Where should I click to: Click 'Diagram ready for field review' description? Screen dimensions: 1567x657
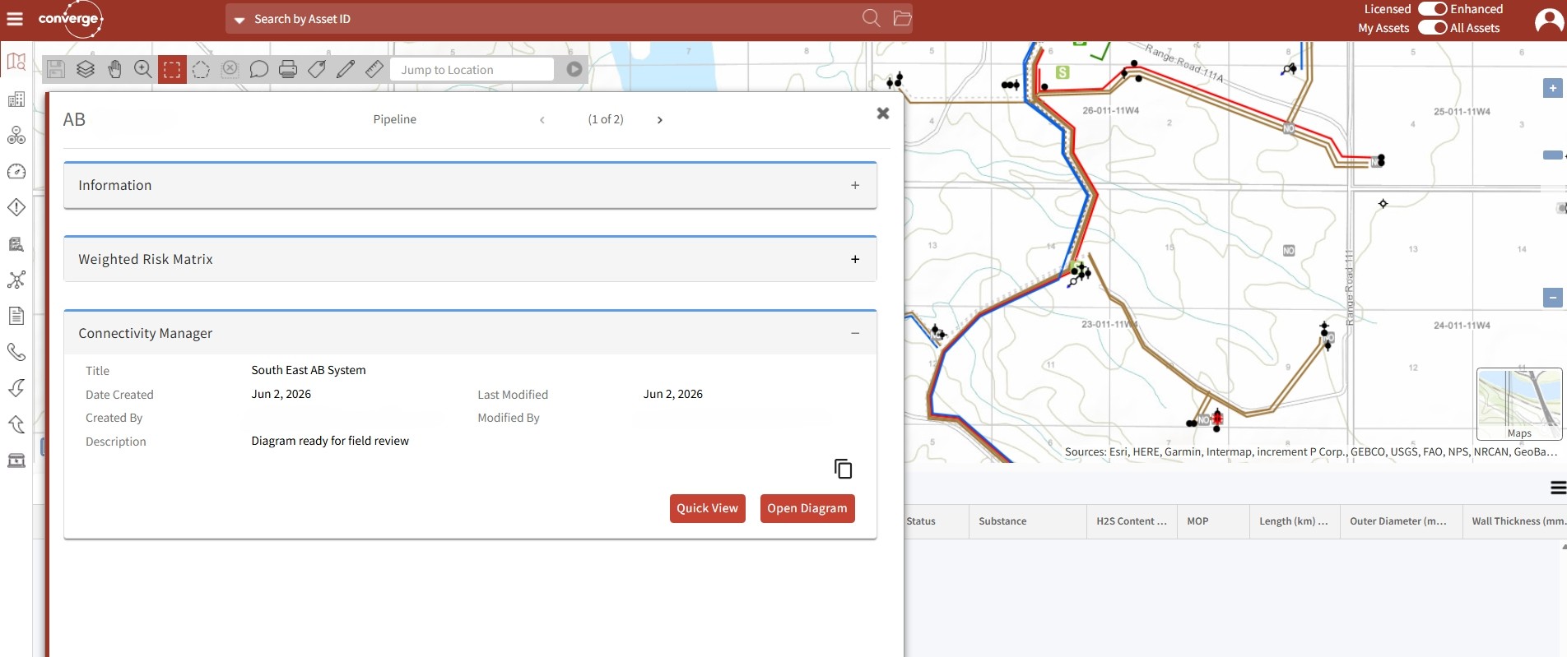[x=330, y=441]
